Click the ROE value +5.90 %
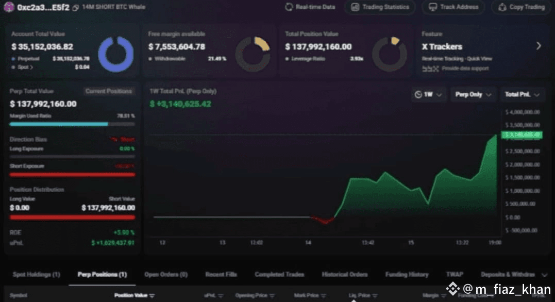Screen dimensions: 555x302 pyautogui.click(x=124, y=232)
